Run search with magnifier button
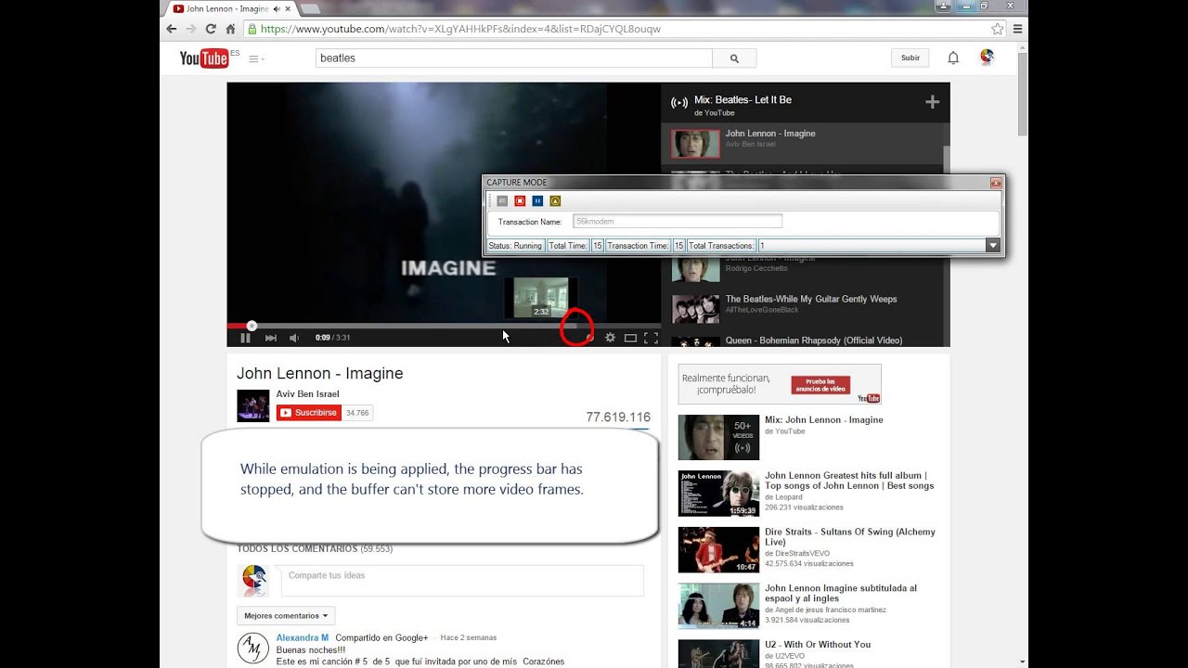Viewport: 1188px width, 668px height. pos(734,58)
